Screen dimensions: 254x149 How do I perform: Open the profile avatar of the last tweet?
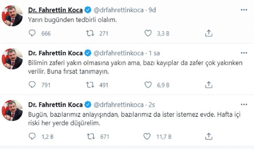(12, 110)
